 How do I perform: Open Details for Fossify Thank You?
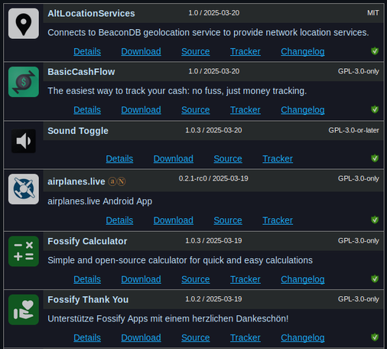(87, 338)
